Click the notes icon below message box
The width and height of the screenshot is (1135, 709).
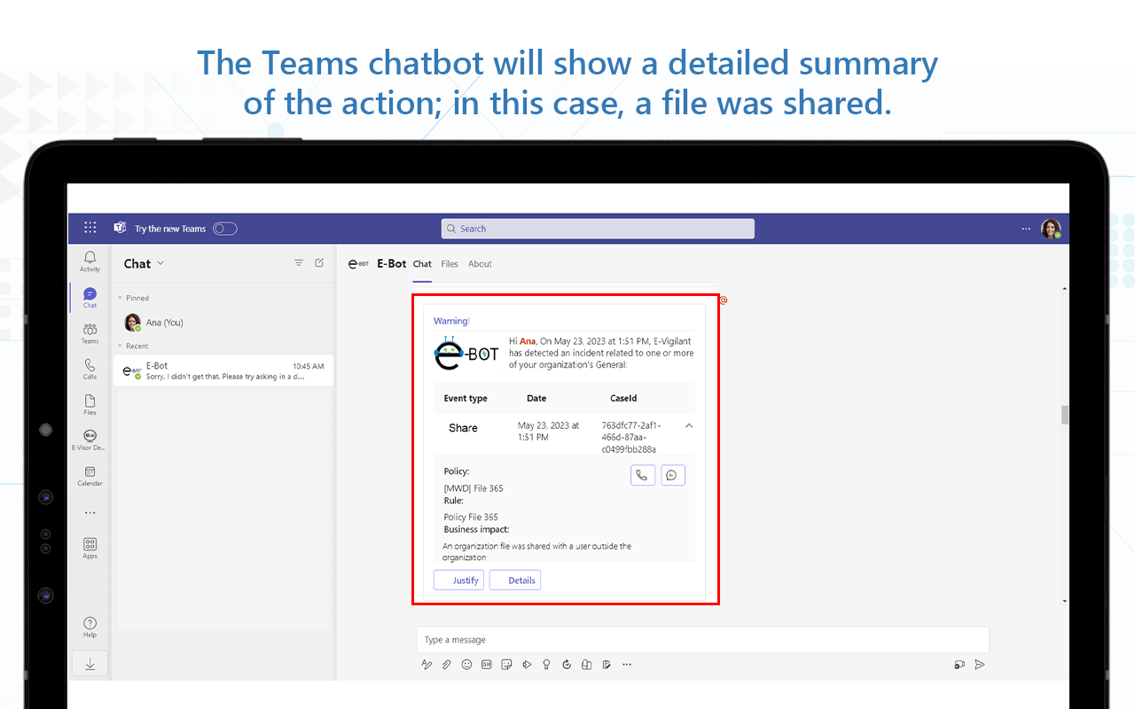[x=607, y=664]
